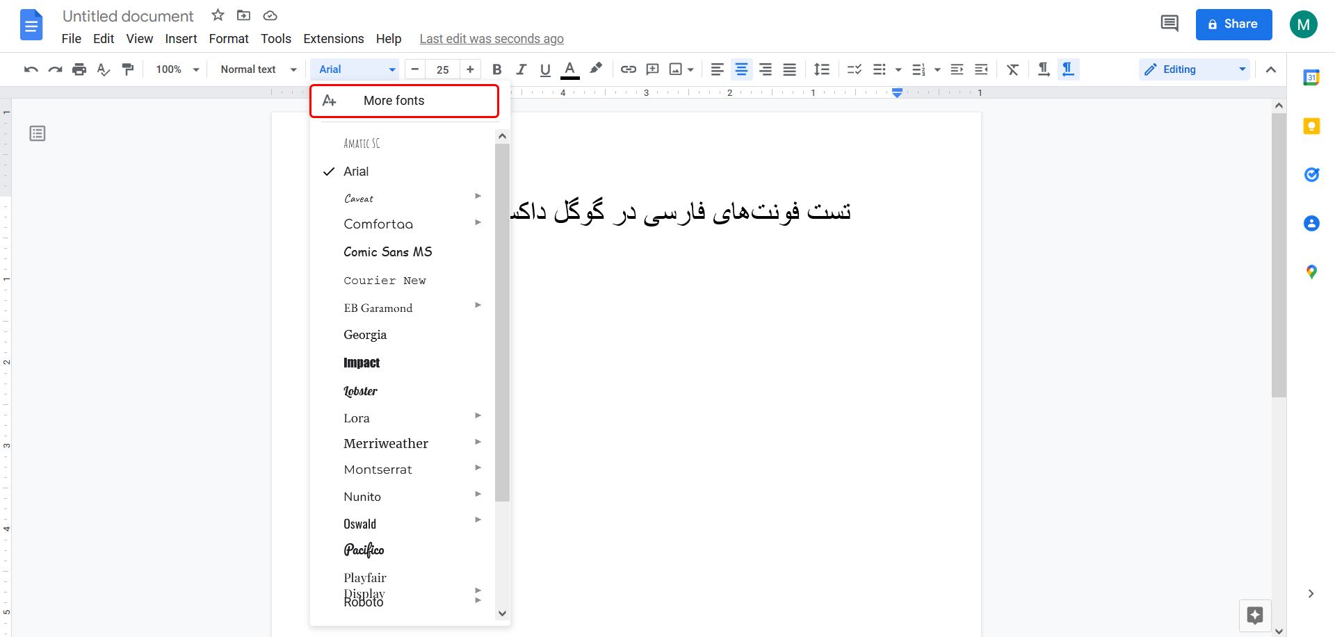Enable right-to-left text direction

pyautogui.click(x=1067, y=69)
